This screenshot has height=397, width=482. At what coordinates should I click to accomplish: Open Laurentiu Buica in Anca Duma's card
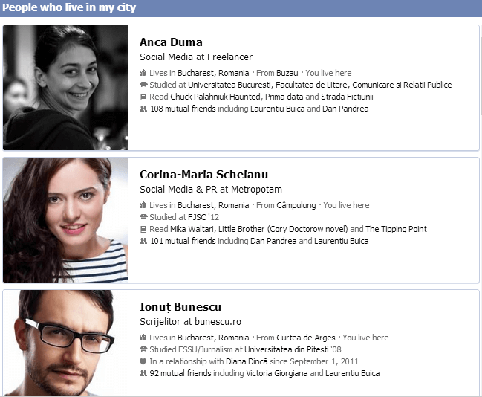(278, 109)
